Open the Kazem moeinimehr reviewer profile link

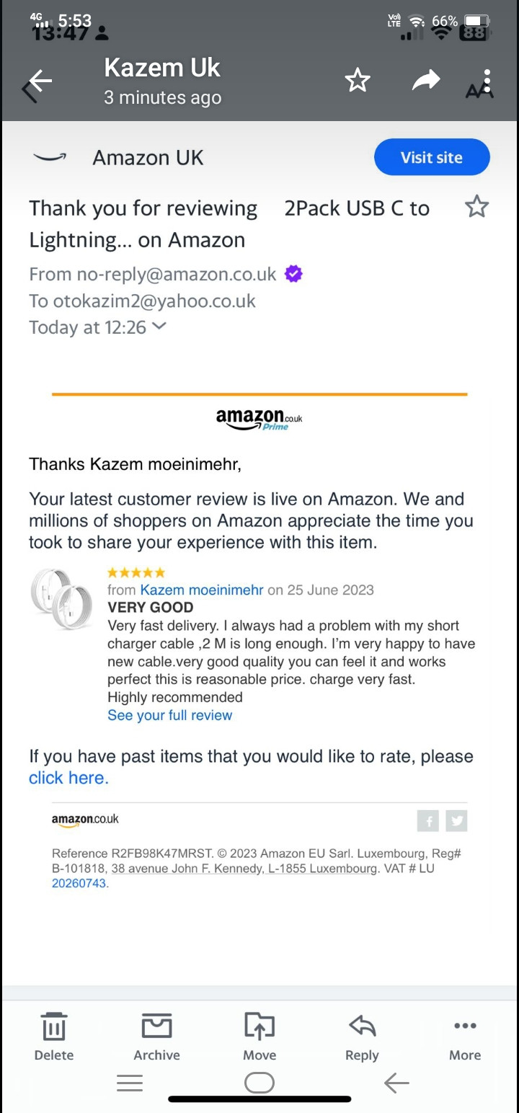202,590
